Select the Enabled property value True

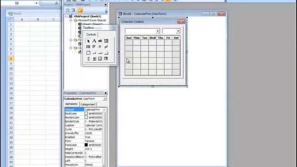tap(93, 137)
